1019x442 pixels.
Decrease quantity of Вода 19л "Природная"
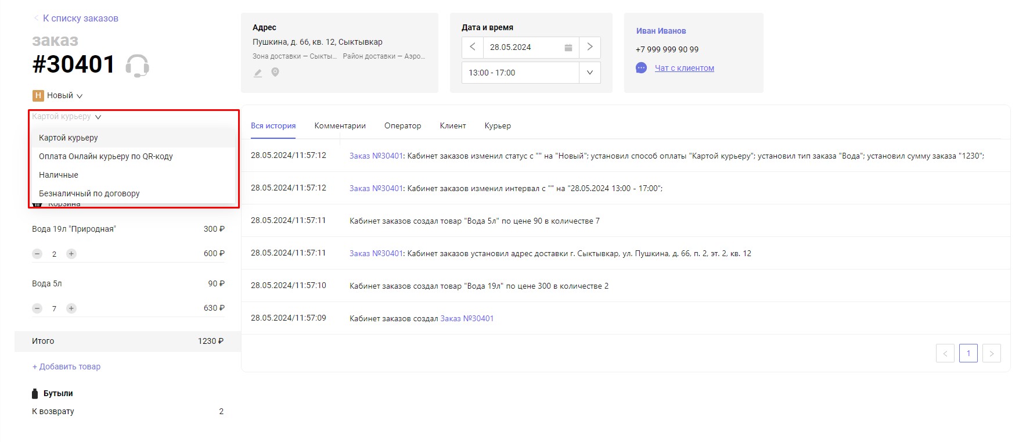click(x=37, y=254)
